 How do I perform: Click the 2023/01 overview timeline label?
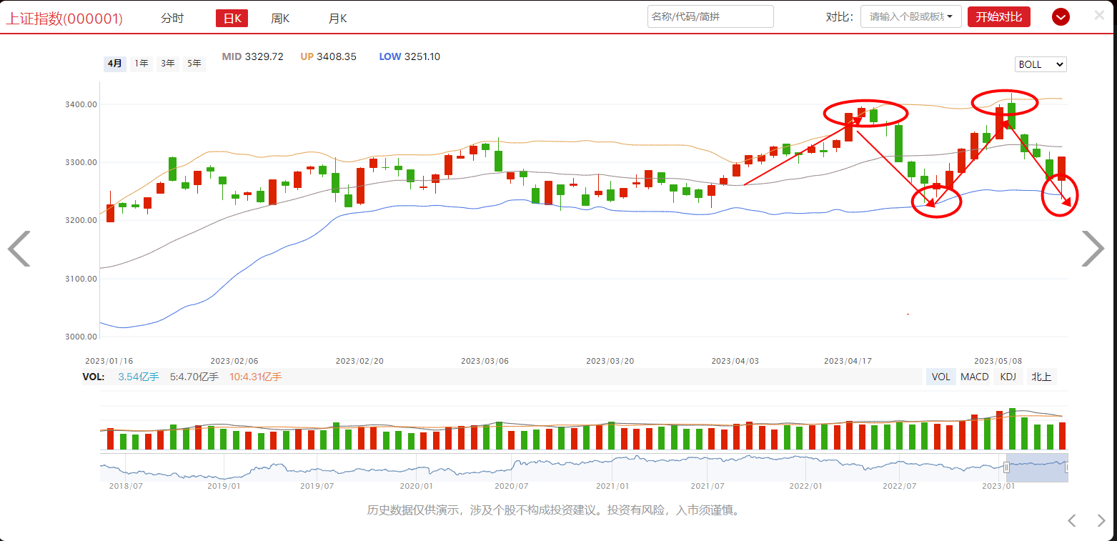(x=998, y=486)
